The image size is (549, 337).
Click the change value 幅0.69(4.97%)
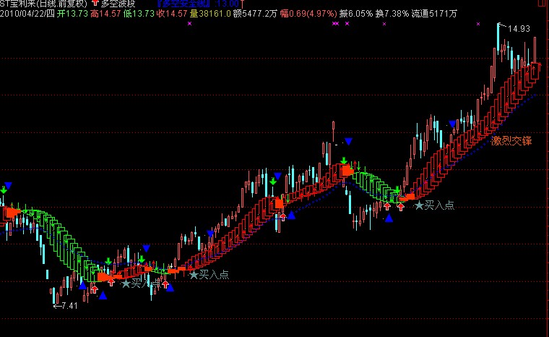308,14
